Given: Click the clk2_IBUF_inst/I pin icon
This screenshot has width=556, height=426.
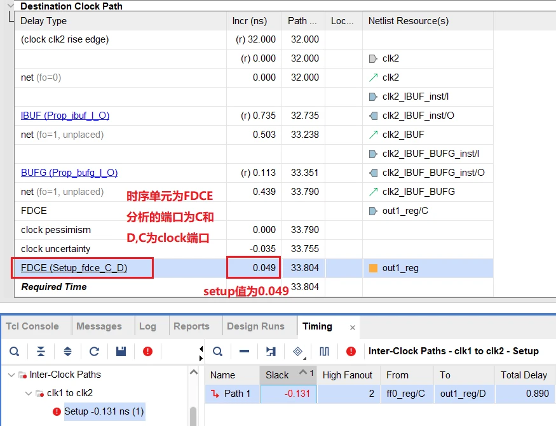Looking at the screenshot, I should click(x=373, y=97).
